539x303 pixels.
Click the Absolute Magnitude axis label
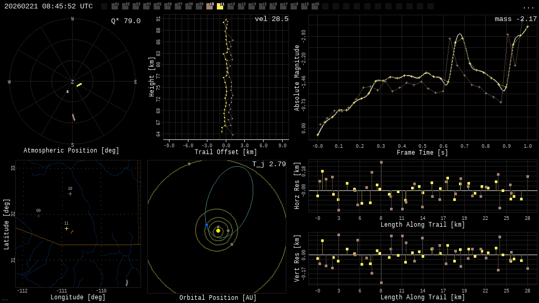click(x=297, y=78)
